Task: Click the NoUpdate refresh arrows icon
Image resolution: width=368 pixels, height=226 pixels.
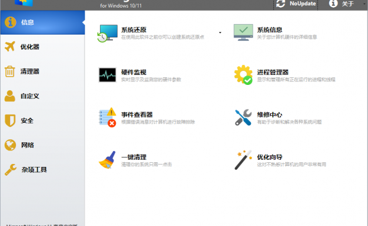Action: tap(280, 4)
